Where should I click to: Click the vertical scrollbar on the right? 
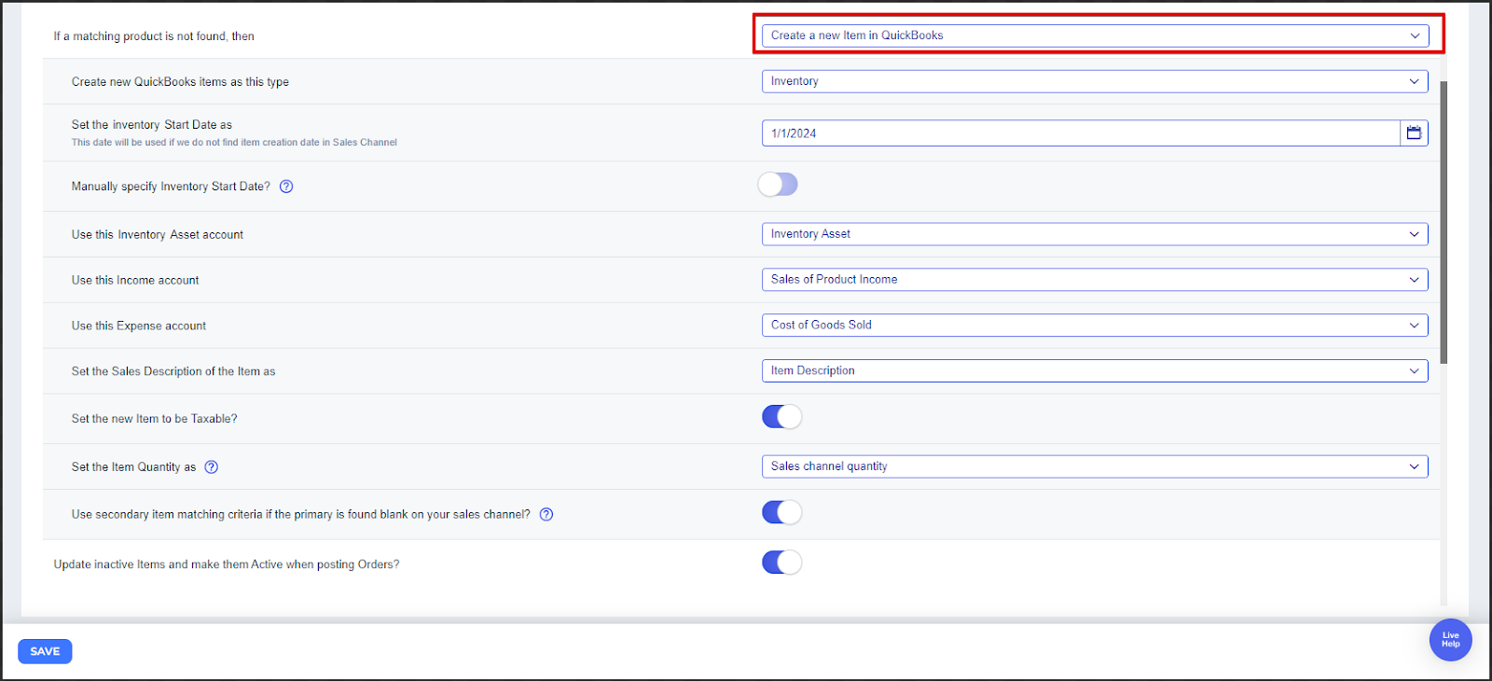click(1444, 224)
